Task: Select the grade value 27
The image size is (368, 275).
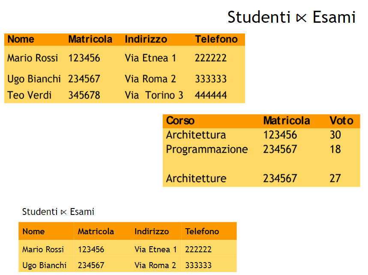Action: pyautogui.click(x=335, y=178)
